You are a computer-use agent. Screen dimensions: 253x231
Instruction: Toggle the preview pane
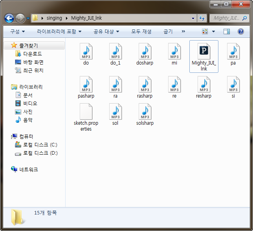click(227, 31)
